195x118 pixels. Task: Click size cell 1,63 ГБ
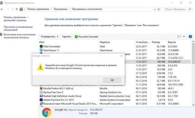tap(161, 100)
